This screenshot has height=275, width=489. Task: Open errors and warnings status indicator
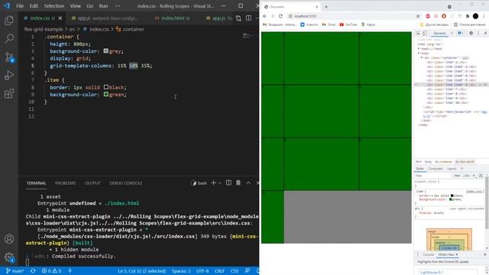tap(51, 271)
